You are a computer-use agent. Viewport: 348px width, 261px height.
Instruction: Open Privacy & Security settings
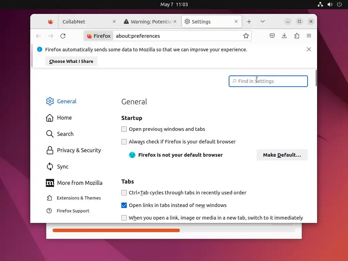tap(73, 150)
